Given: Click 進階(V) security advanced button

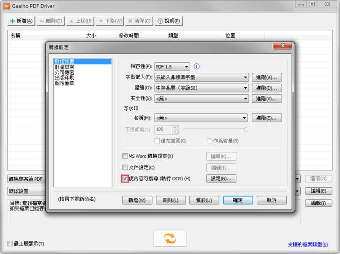Looking at the screenshot, I should point(267,99).
